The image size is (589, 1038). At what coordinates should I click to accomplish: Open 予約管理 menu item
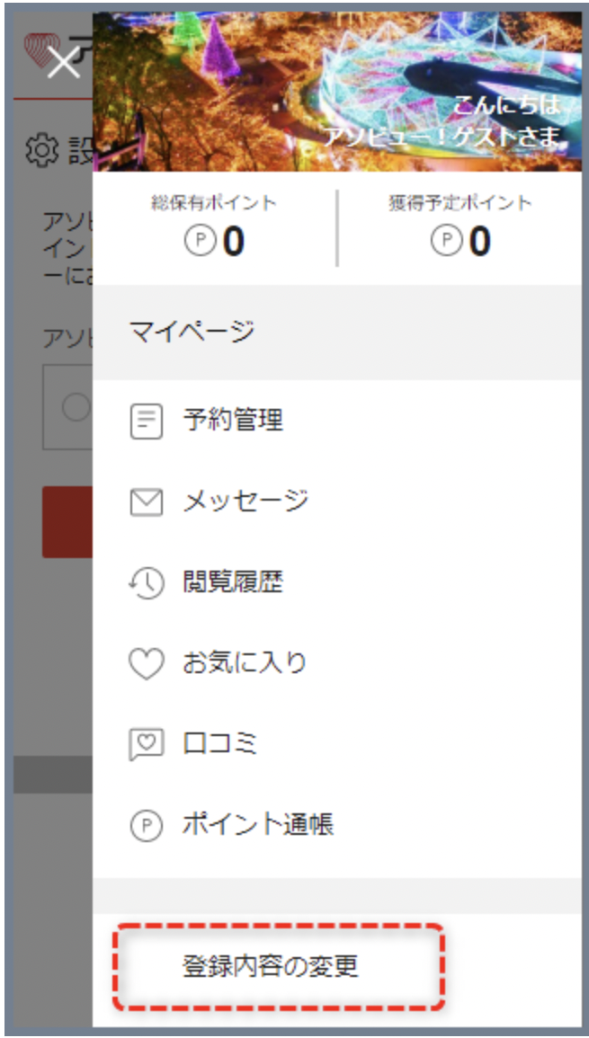pyautogui.click(x=337, y=421)
